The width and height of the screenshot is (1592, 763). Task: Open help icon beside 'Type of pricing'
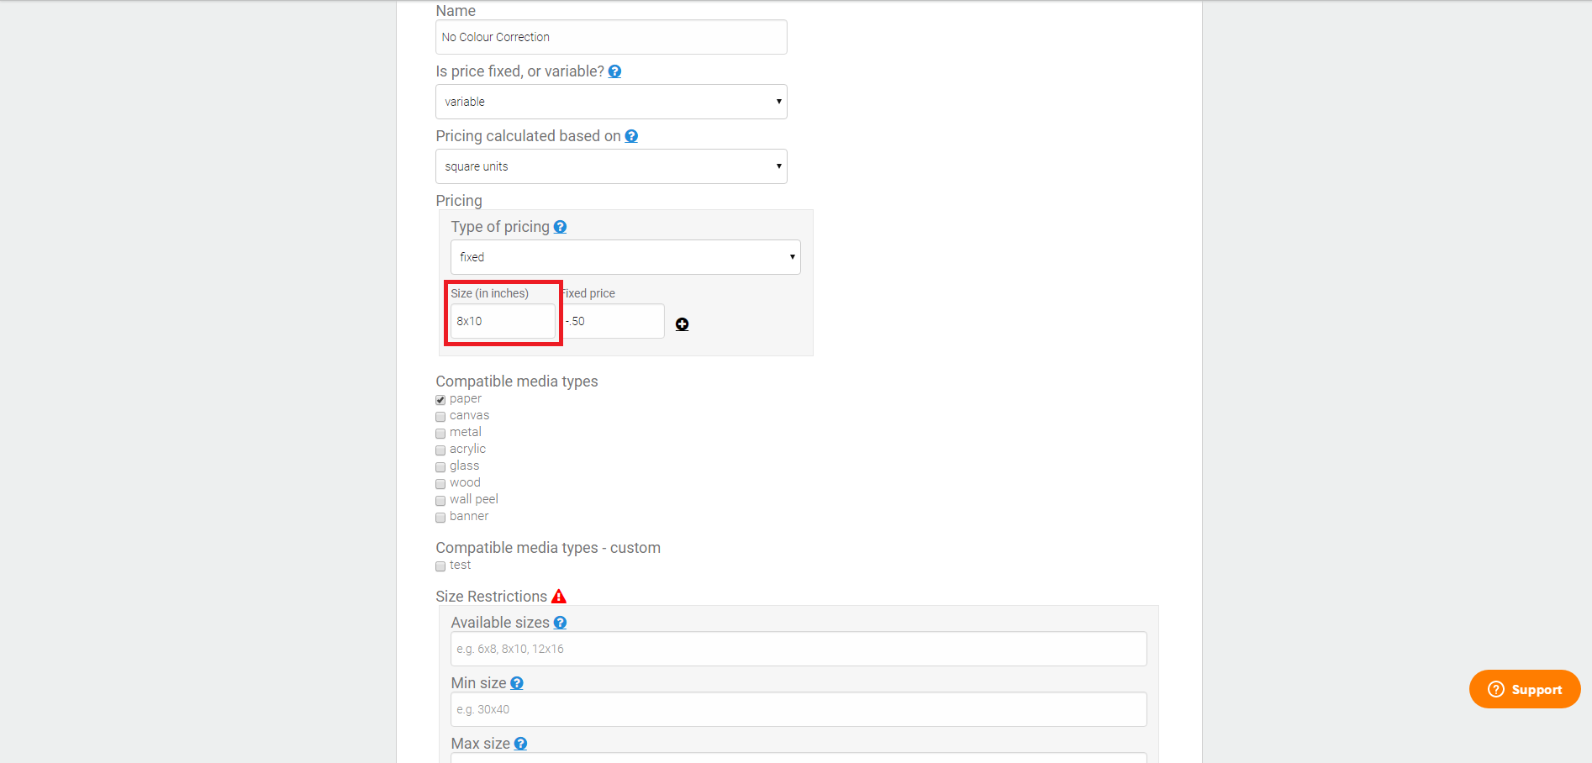[560, 227]
